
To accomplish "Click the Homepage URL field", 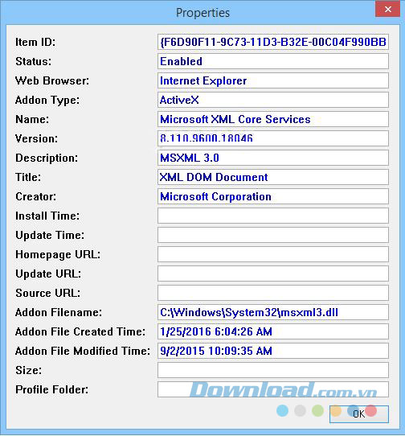I will tap(273, 254).
